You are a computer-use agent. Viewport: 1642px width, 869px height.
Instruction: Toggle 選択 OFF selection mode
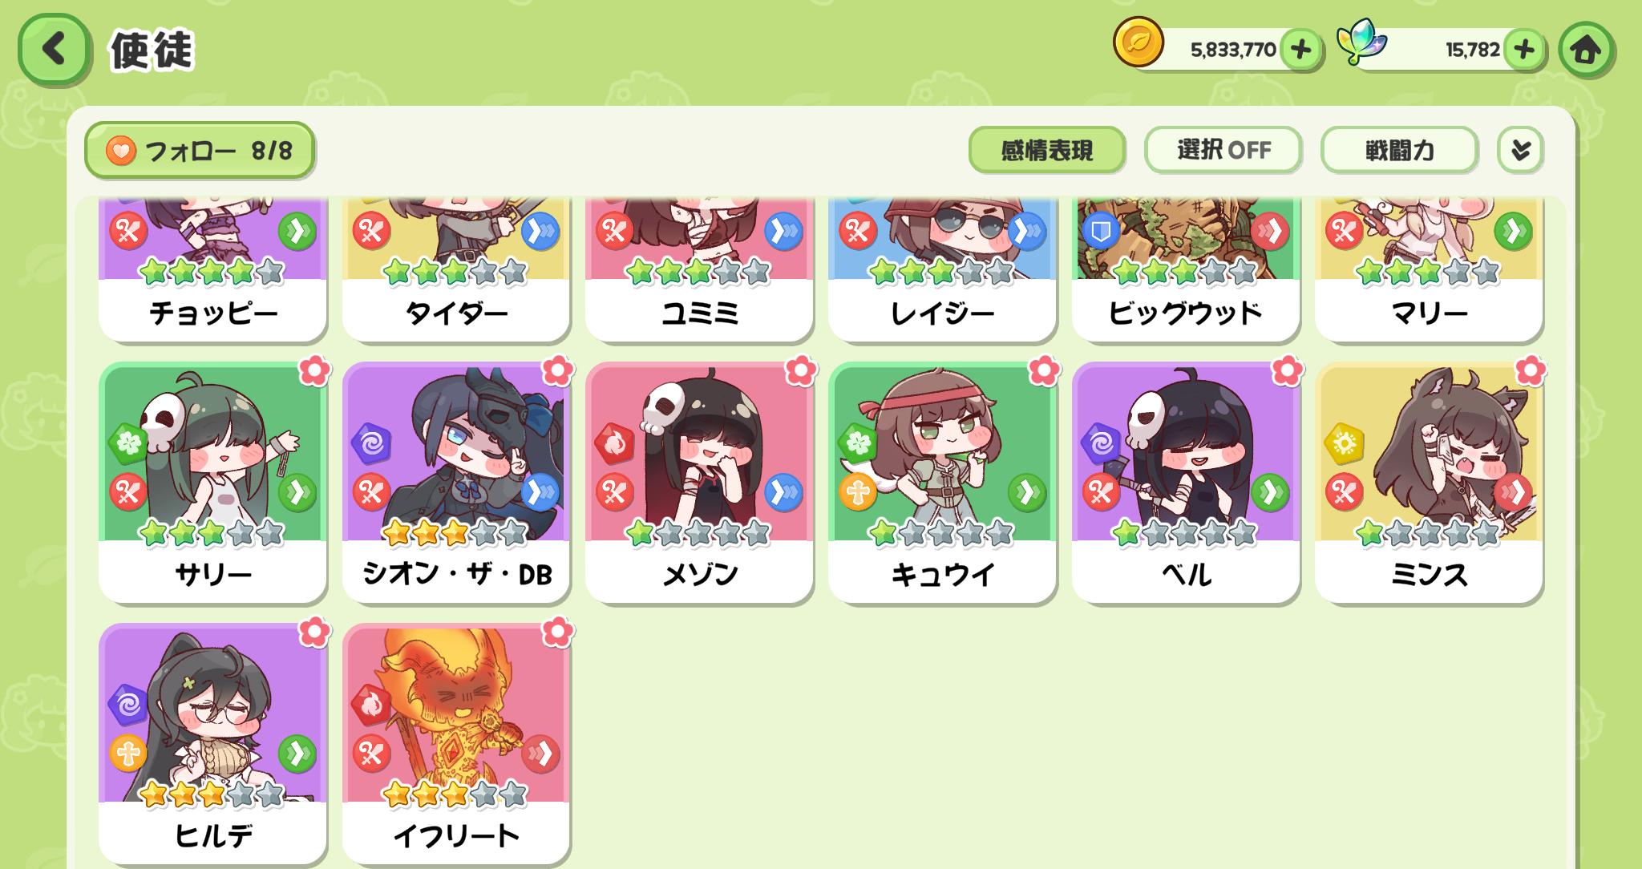pos(1223,150)
